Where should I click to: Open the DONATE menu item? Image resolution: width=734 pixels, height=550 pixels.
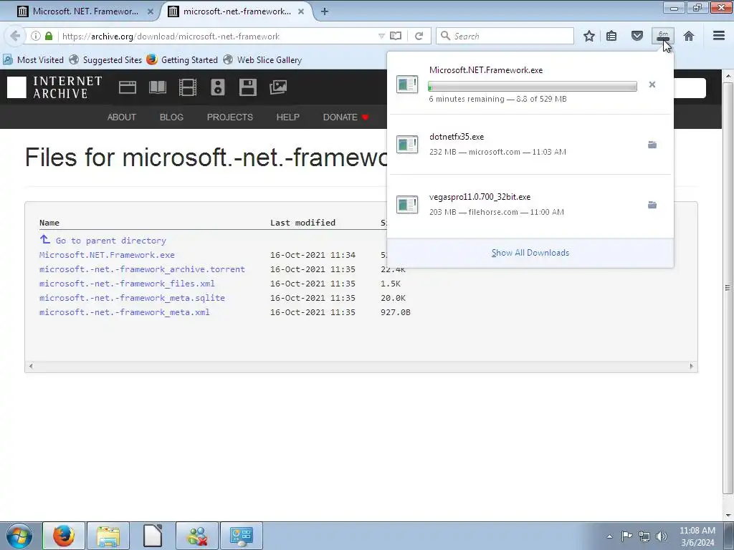pos(346,117)
